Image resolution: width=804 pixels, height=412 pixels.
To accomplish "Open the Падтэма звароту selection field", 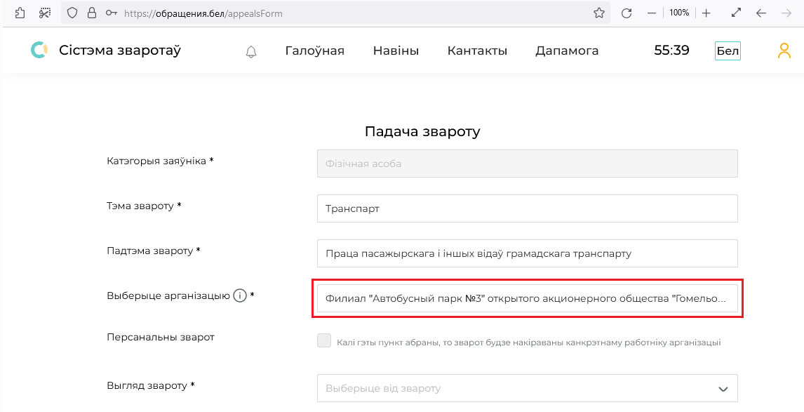I will tap(527, 253).
